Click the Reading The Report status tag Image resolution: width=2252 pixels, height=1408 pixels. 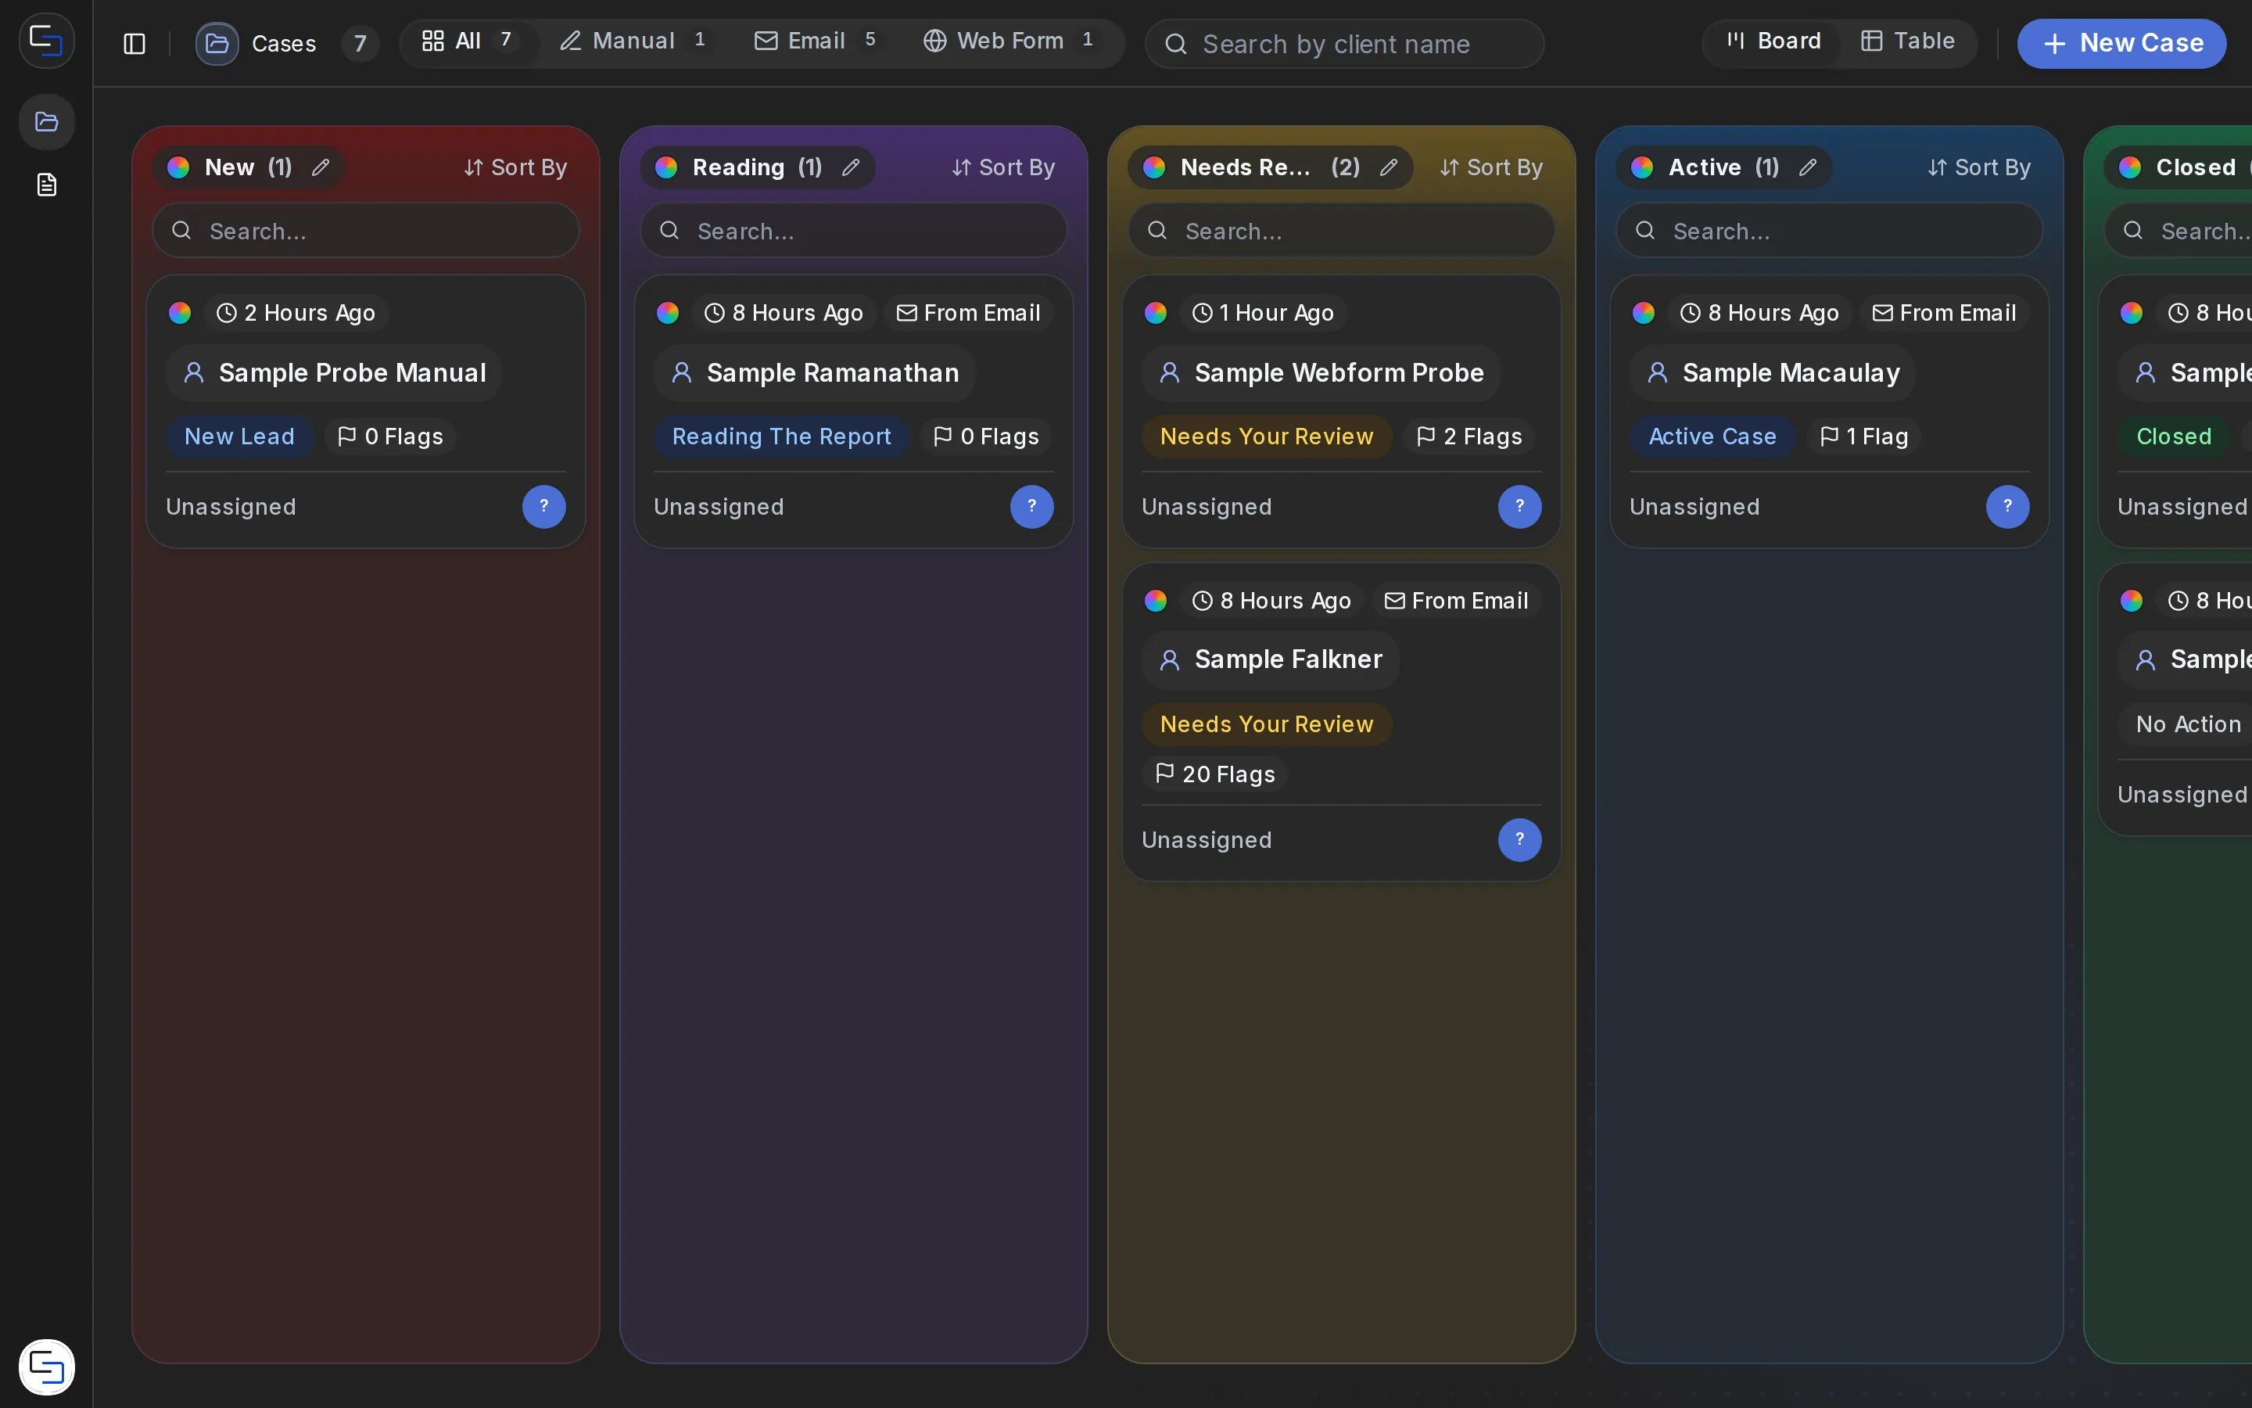[782, 436]
